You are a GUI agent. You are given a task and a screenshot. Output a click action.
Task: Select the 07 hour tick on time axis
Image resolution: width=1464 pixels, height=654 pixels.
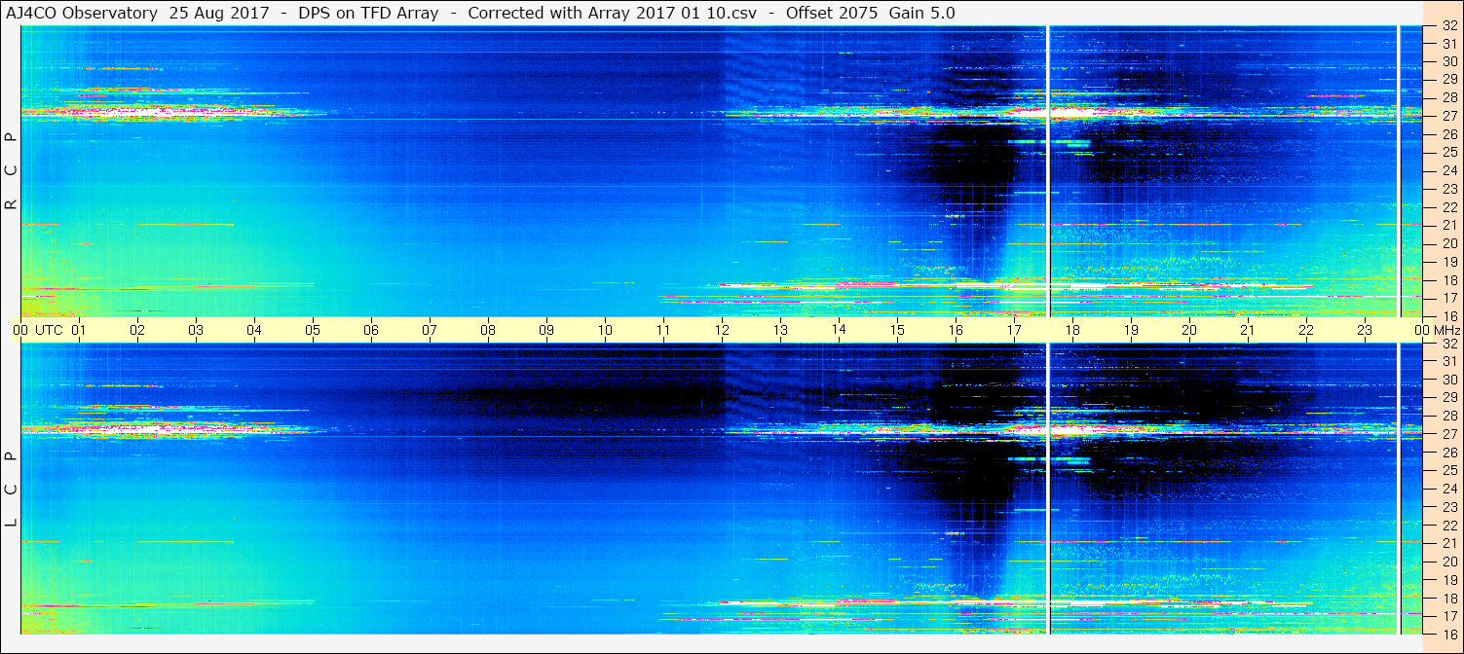point(430,330)
